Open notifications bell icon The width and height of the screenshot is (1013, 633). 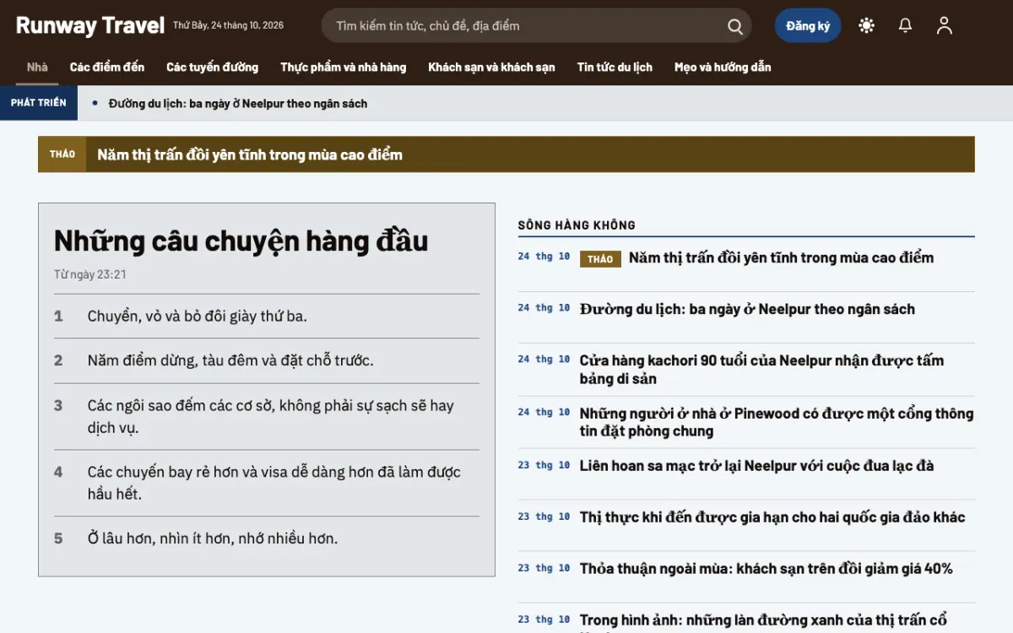[x=905, y=26]
